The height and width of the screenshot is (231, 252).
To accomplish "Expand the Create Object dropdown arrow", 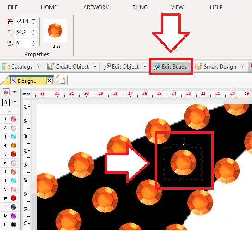I will pos(95,67).
